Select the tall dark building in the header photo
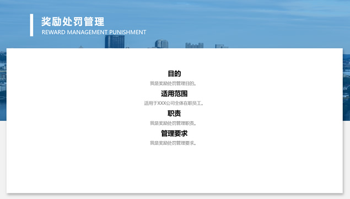 (x=115, y=41)
